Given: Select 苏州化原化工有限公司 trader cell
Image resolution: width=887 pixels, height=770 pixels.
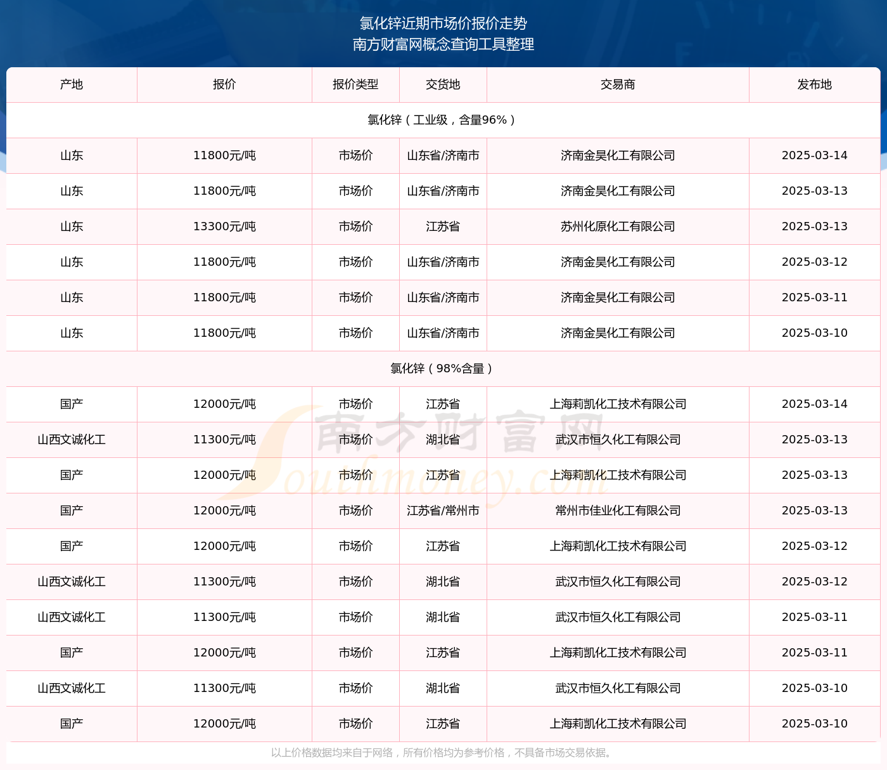Looking at the screenshot, I should tap(618, 227).
